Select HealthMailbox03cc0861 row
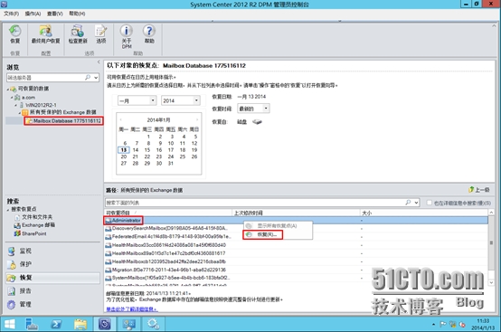This screenshot has width=501, height=332. 297,245
